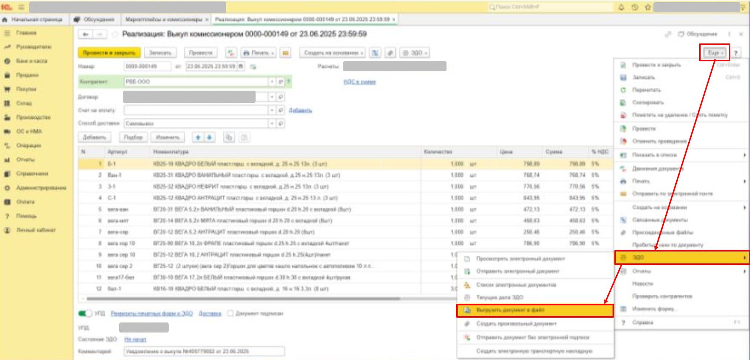
Task: Expand the Способ доставки dropdown arrow
Action: click(x=272, y=123)
